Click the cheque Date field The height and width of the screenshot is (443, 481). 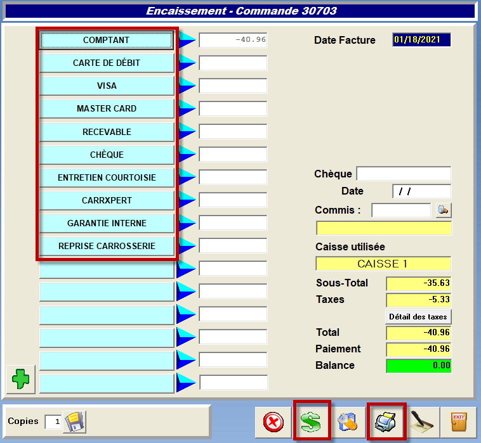click(x=422, y=191)
